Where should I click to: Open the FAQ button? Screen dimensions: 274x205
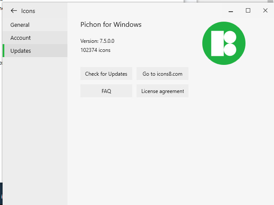pos(106,91)
